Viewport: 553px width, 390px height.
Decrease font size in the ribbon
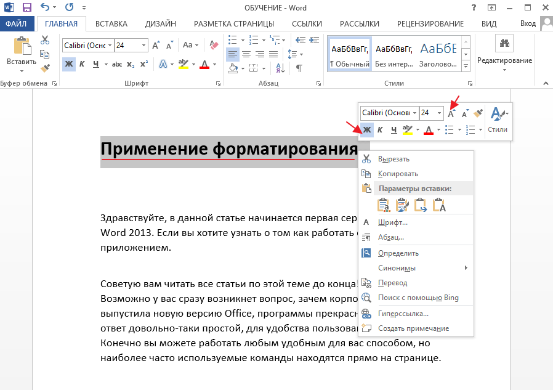(169, 45)
